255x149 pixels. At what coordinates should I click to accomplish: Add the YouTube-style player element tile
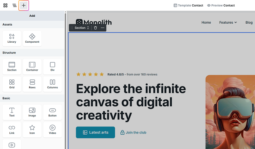tap(12, 144)
